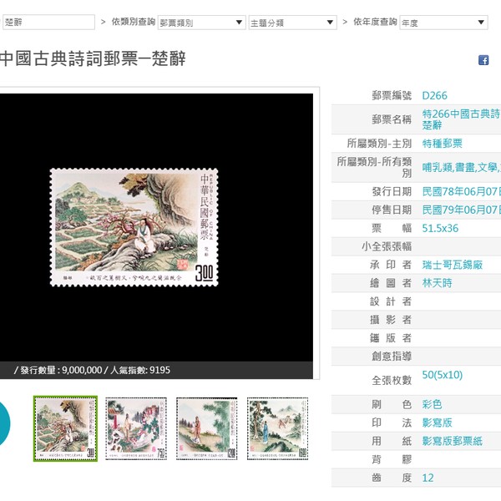Open the 郵票類別 dropdown
This screenshot has height=501, width=501.
(x=201, y=23)
